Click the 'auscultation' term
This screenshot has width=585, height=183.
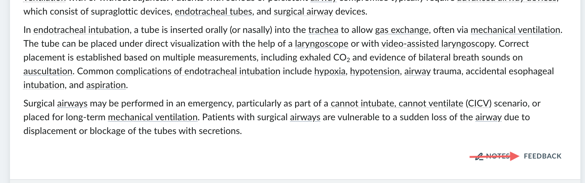tap(48, 71)
